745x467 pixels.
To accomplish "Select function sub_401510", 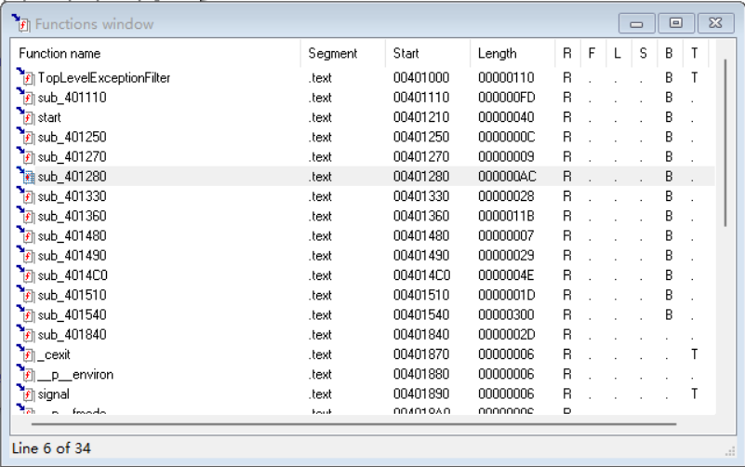I will 73,295.
